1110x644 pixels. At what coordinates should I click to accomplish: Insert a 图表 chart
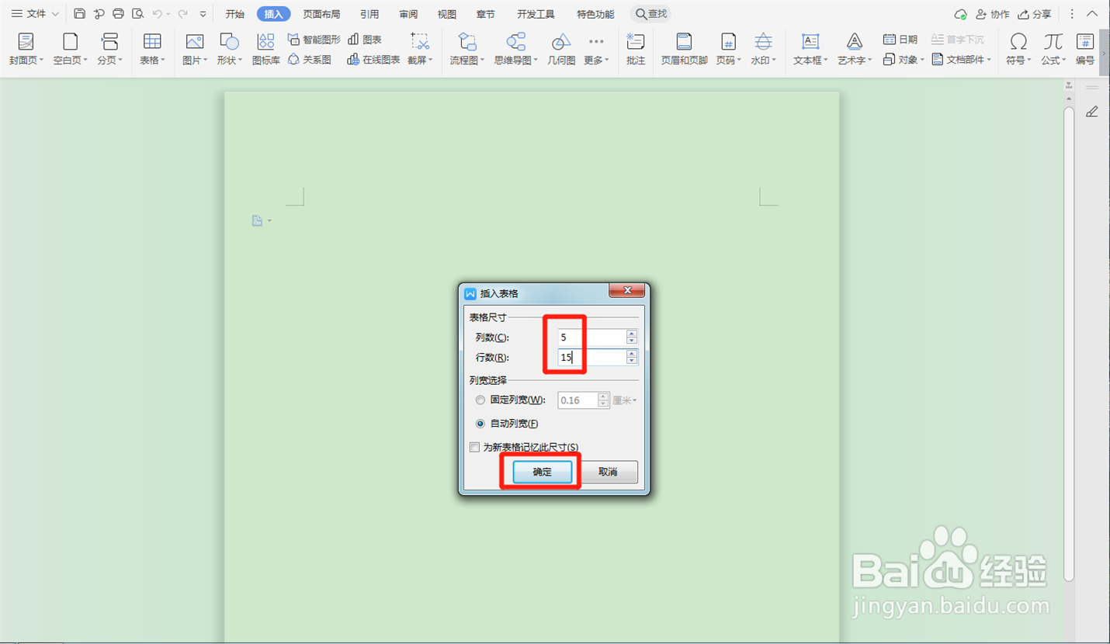(365, 40)
